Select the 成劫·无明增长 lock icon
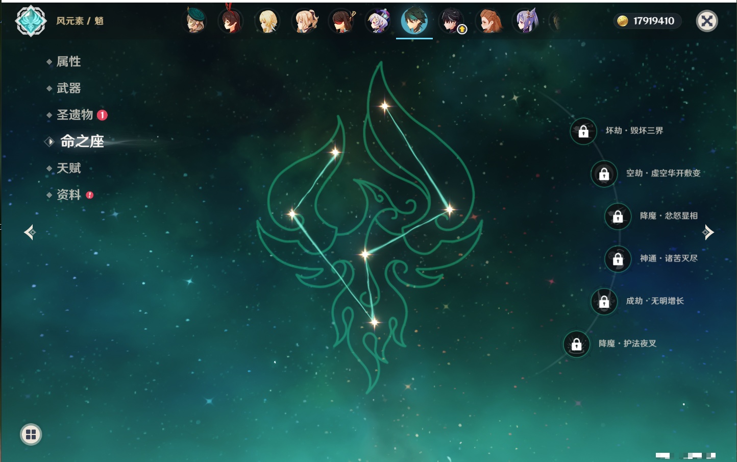The width and height of the screenshot is (737, 462). pyautogui.click(x=604, y=301)
